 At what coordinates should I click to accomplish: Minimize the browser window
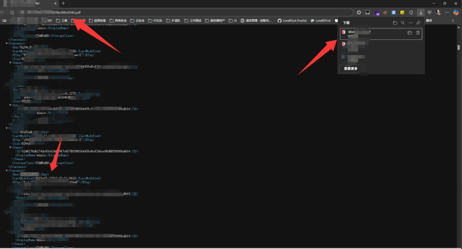433,3
